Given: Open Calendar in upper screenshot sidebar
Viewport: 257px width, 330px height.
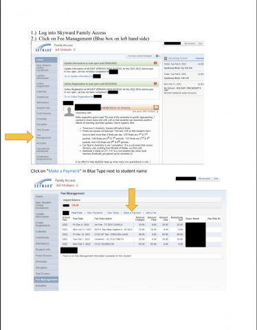Looking at the screenshot, I should [46, 91].
